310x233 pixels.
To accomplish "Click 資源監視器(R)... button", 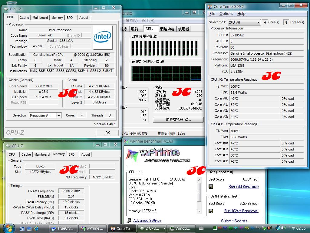I will [178, 120].
